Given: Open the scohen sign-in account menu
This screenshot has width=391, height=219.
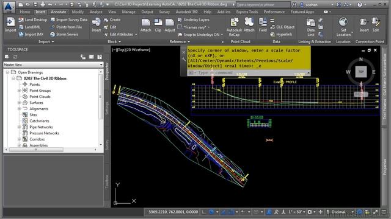Looking at the screenshot, I should tap(316, 4).
